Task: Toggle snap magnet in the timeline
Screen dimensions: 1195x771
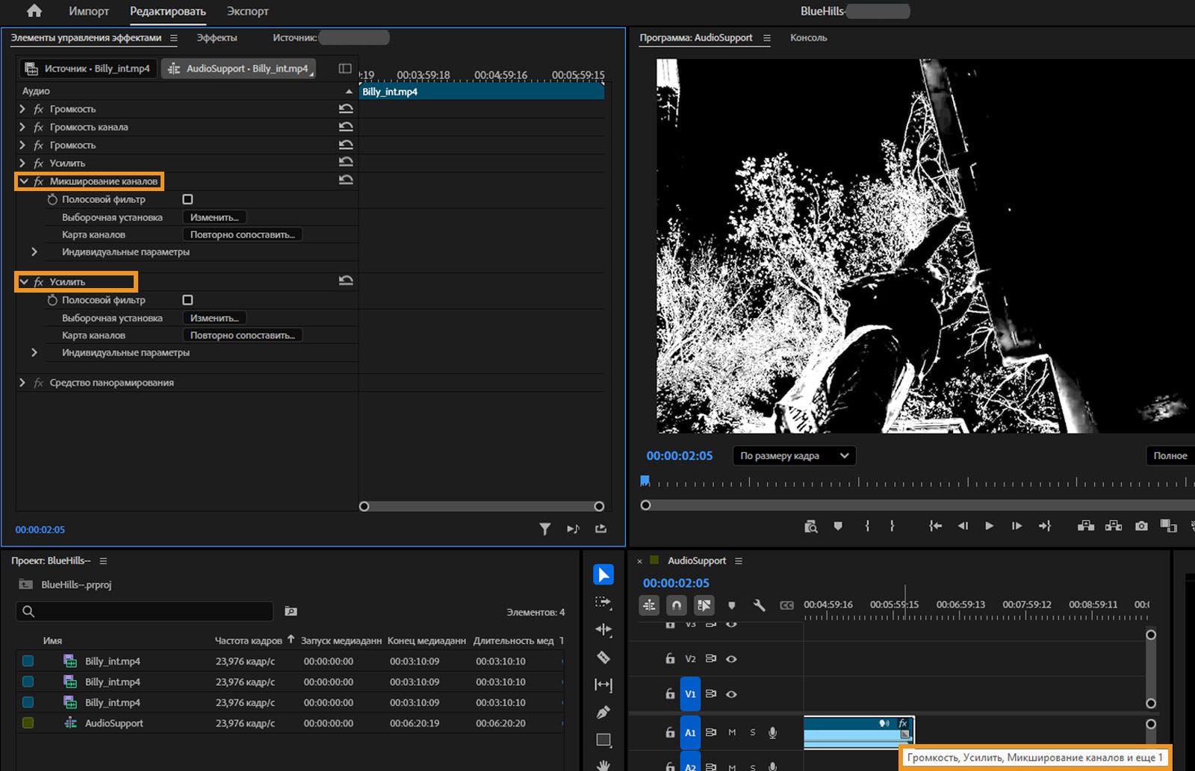Action: pos(676,605)
